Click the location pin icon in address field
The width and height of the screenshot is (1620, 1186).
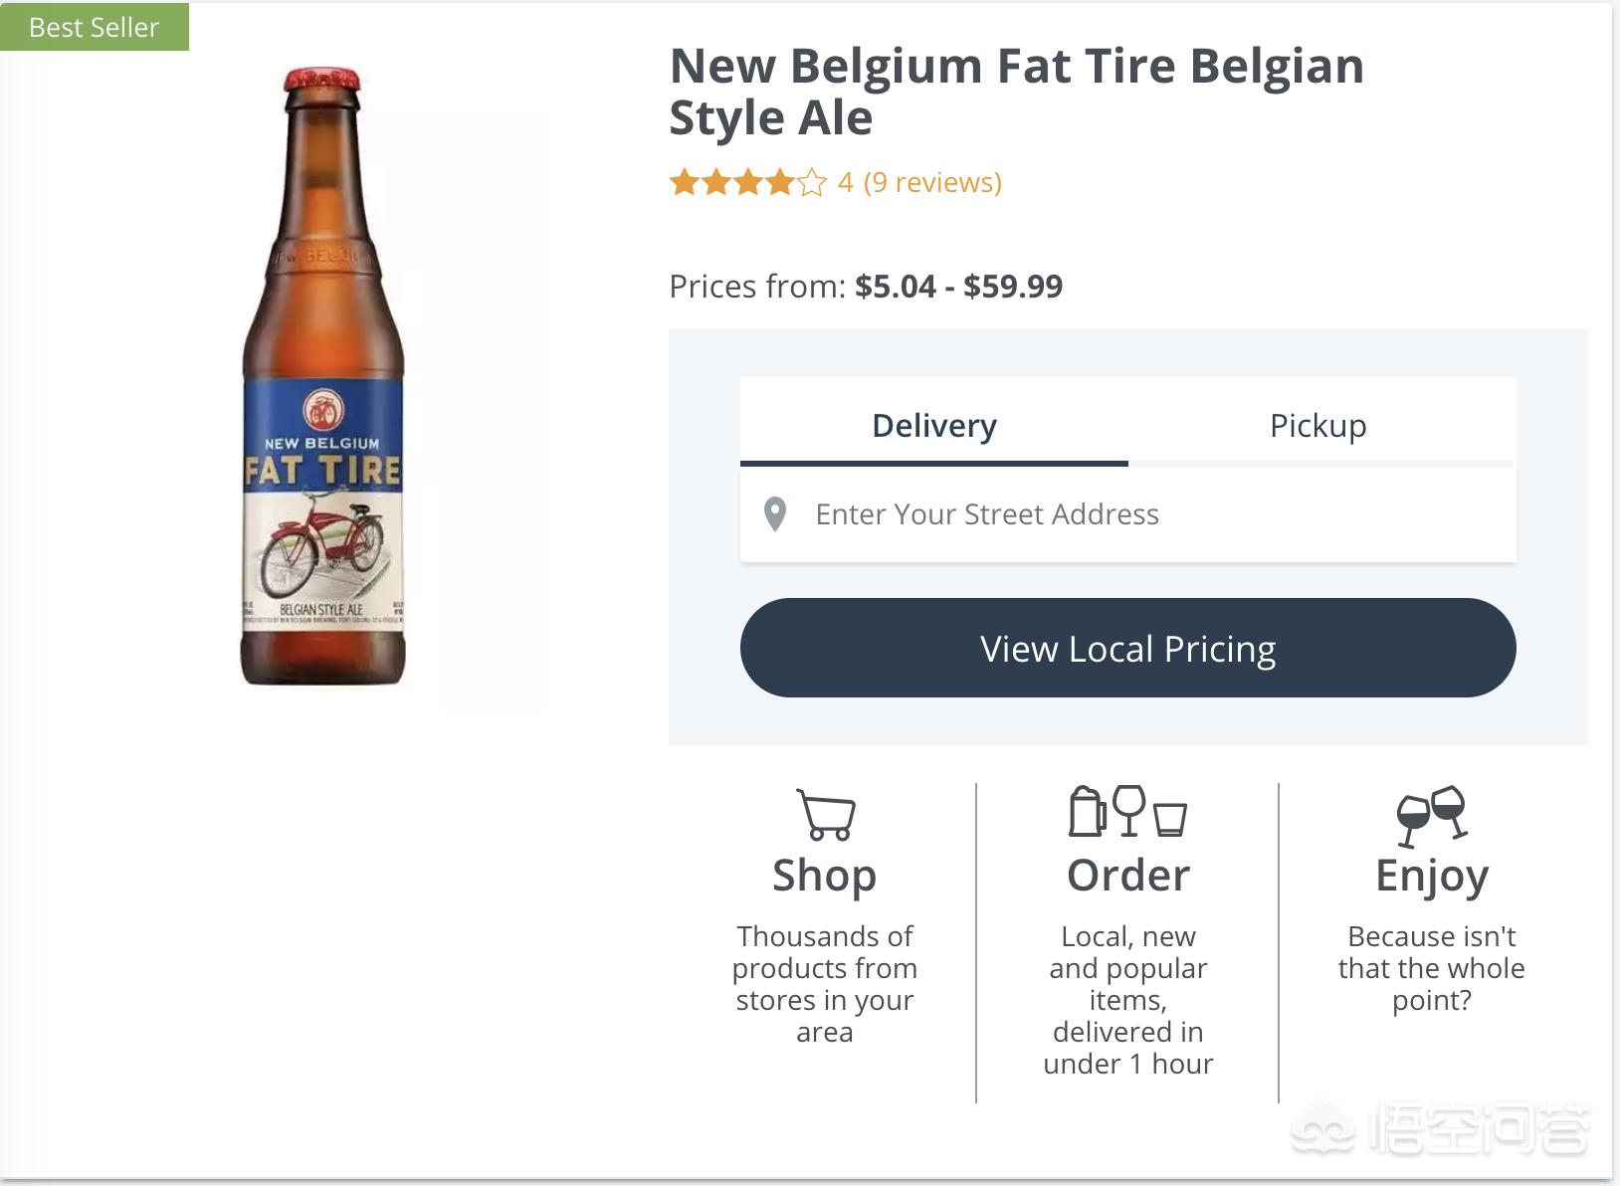[x=775, y=514]
